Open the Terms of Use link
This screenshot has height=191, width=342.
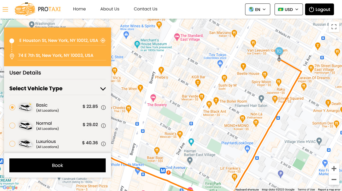pyautogui.click(x=306, y=189)
